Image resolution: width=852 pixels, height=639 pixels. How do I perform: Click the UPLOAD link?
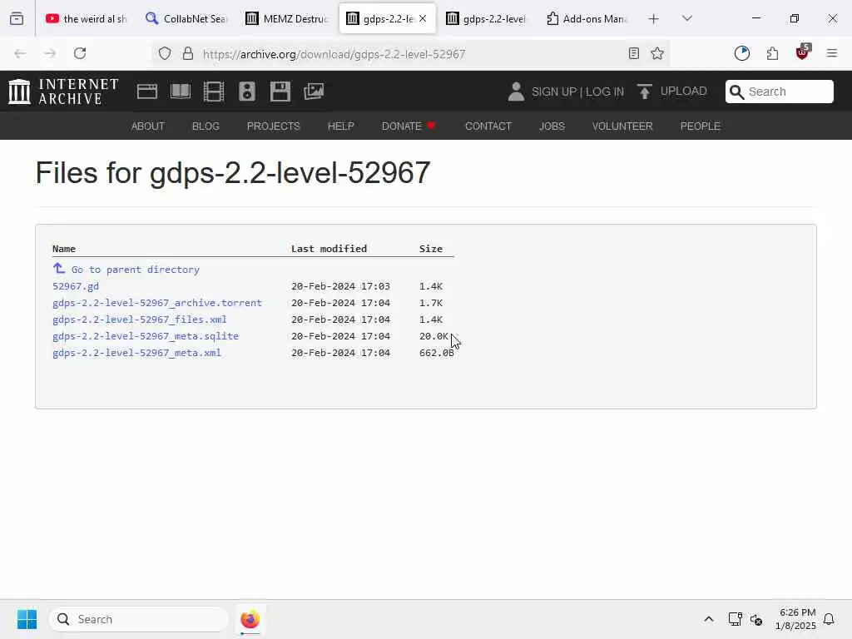tap(684, 92)
